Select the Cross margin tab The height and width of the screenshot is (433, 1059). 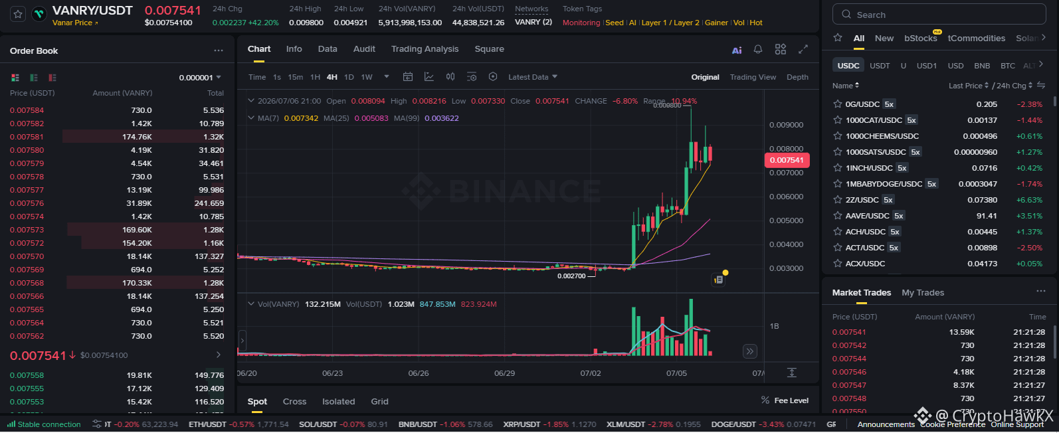(294, 401)
